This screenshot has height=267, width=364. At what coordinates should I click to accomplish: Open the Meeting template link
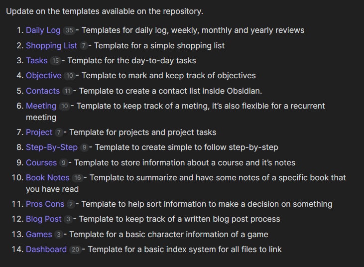click(x=41, y=106)
